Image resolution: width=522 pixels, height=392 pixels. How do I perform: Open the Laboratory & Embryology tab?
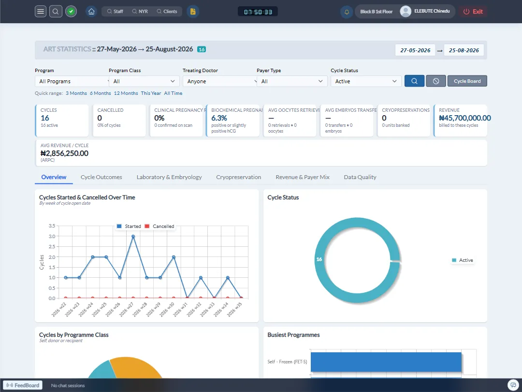tap(169, 177)
